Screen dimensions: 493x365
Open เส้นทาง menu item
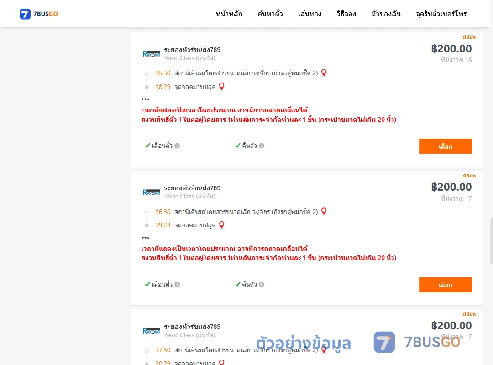click(309, 14)
